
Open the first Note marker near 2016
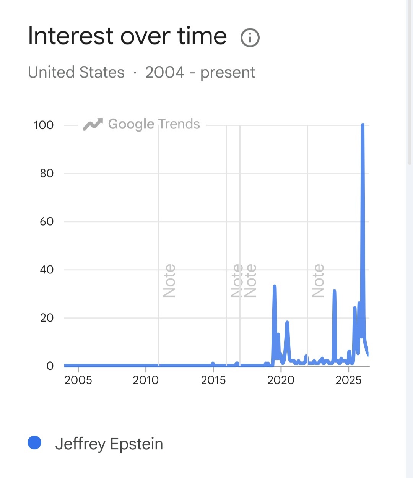[237, 281]
